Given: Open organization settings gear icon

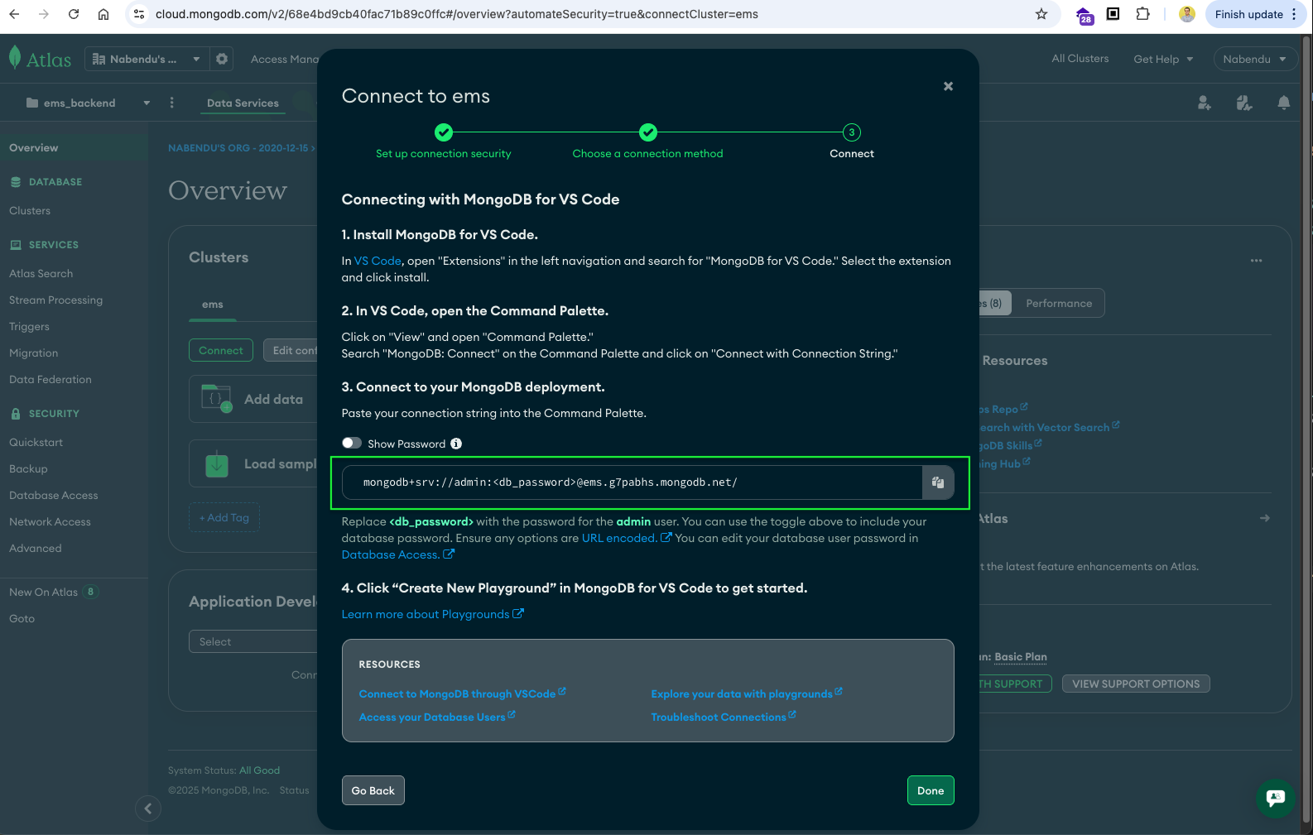Looking at the screenshot, I should click(221, 59).
